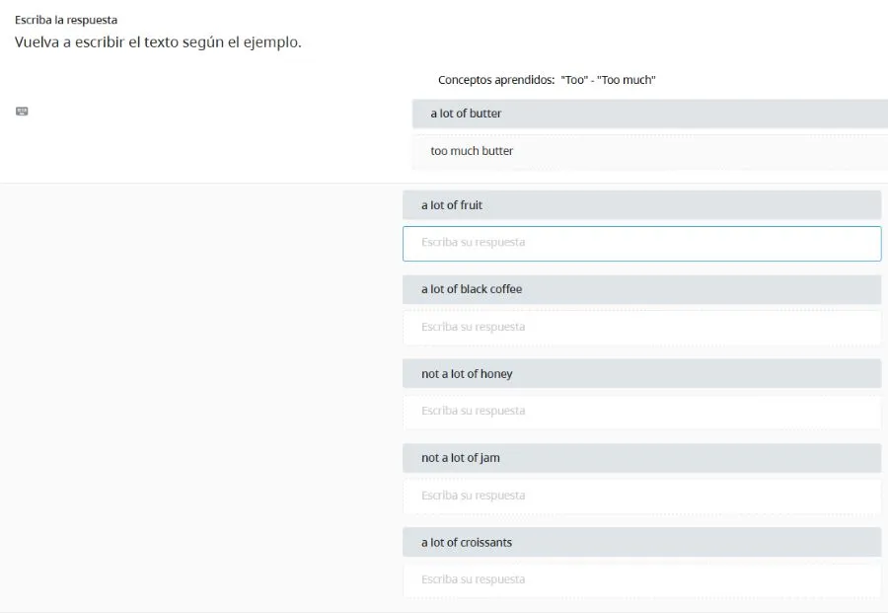The image size is (888, 613).
Task: Click the "Conceptos aprendidos:" label
Action: [x=495, y=80]
